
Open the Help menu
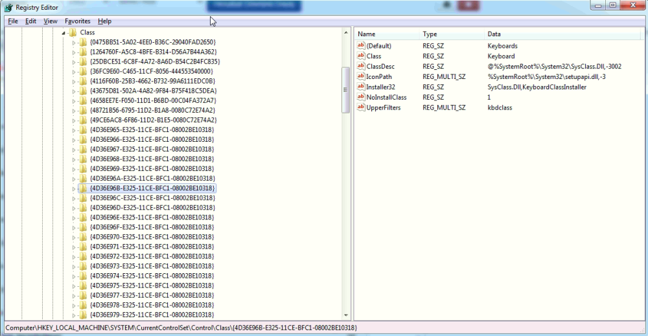click(104, 21)
